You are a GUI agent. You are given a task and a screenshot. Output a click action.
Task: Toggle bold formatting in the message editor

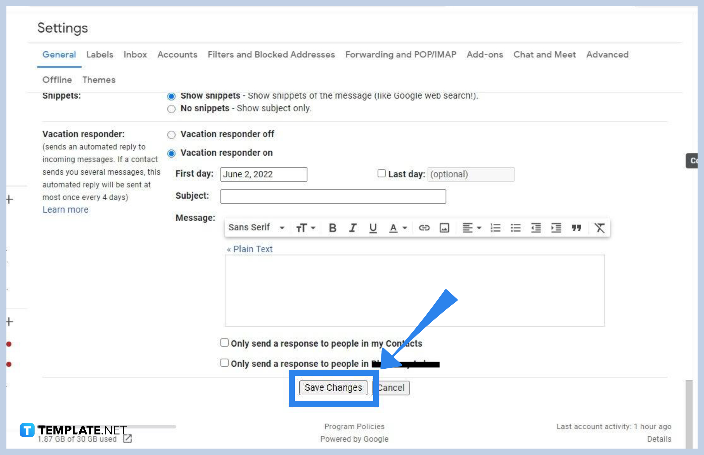[332, 227]
